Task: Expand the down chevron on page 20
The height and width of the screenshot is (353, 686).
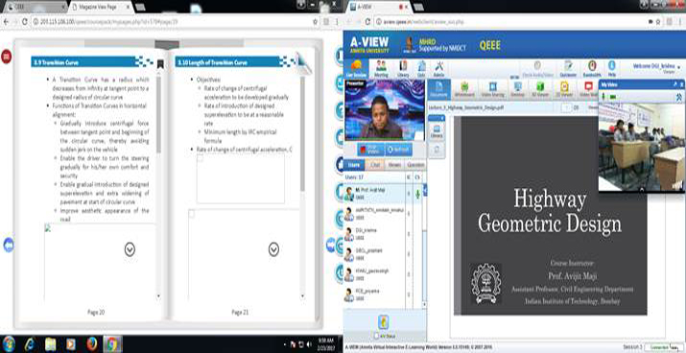Action: pyautogui.click(x=130, y=249)
